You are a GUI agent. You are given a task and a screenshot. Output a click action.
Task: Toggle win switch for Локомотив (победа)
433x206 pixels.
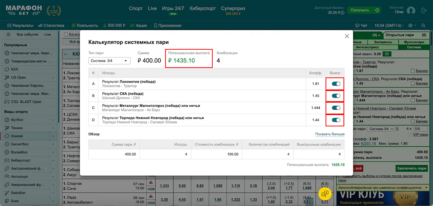pyautogui.click(x=336, y=84)
